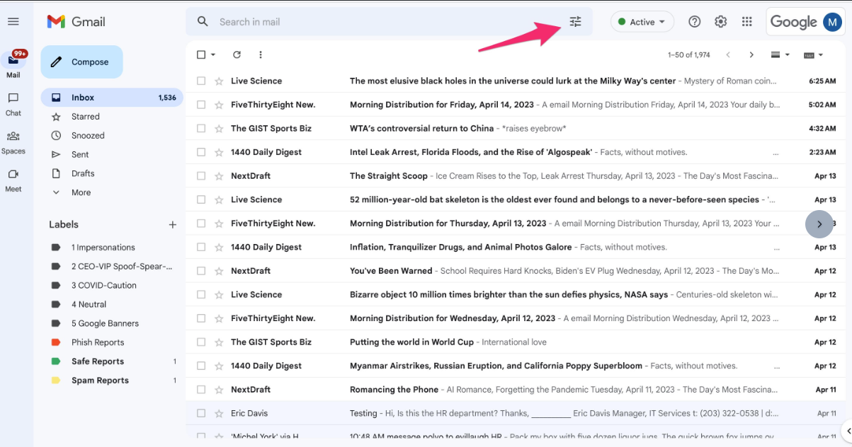This screenshot has height=447, width=852.
Task: Open the select-all checkbox dropdown arrow
Action: point(213,54)
